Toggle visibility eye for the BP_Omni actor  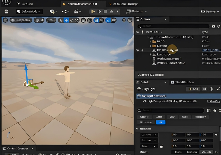coord(137,50)
